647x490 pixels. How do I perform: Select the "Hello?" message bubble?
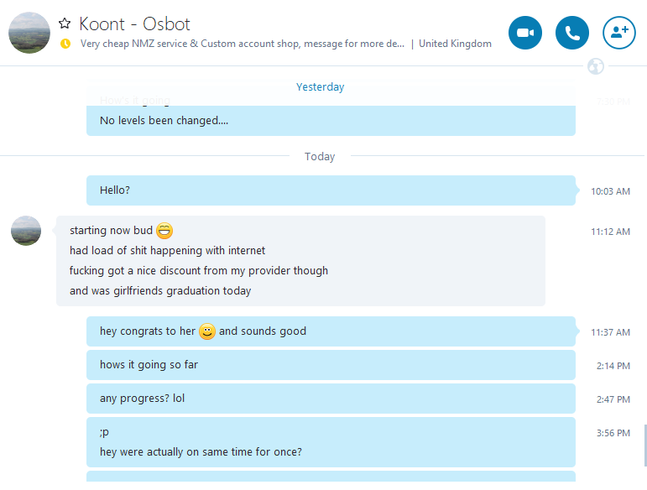pyautogui.click(x=331, y=190)
